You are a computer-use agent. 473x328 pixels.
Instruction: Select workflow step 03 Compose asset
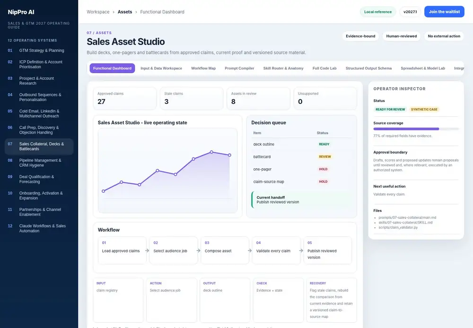click(x=225, y=250)
